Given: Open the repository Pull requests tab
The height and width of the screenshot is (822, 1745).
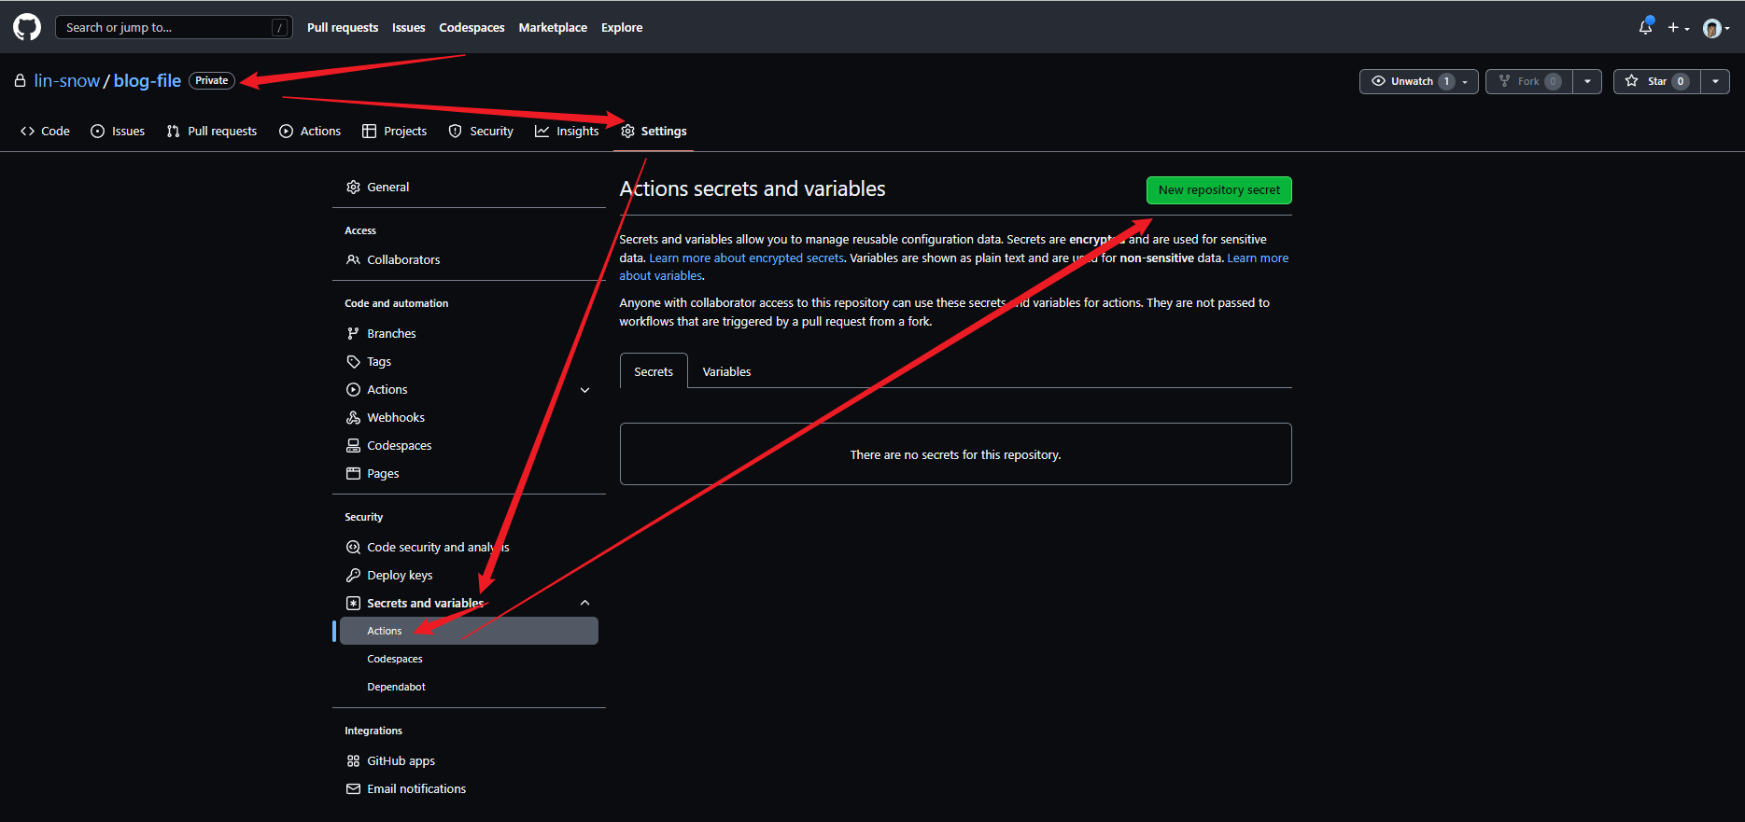Looking at the screenshot, I should point(211,131).
